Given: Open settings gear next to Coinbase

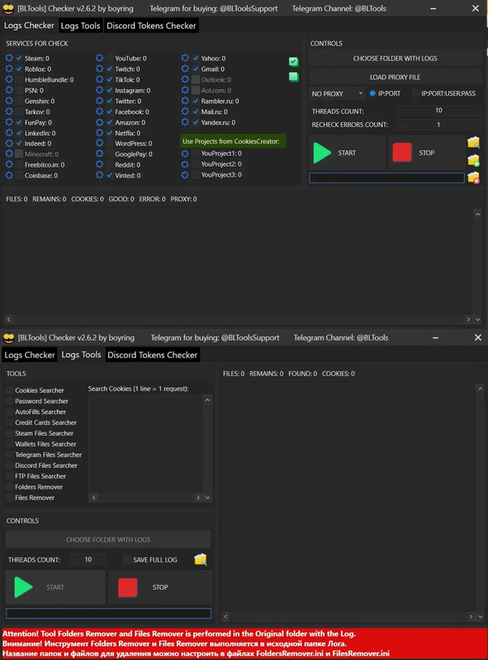Looking at the screenshot, I should (9, 175).
